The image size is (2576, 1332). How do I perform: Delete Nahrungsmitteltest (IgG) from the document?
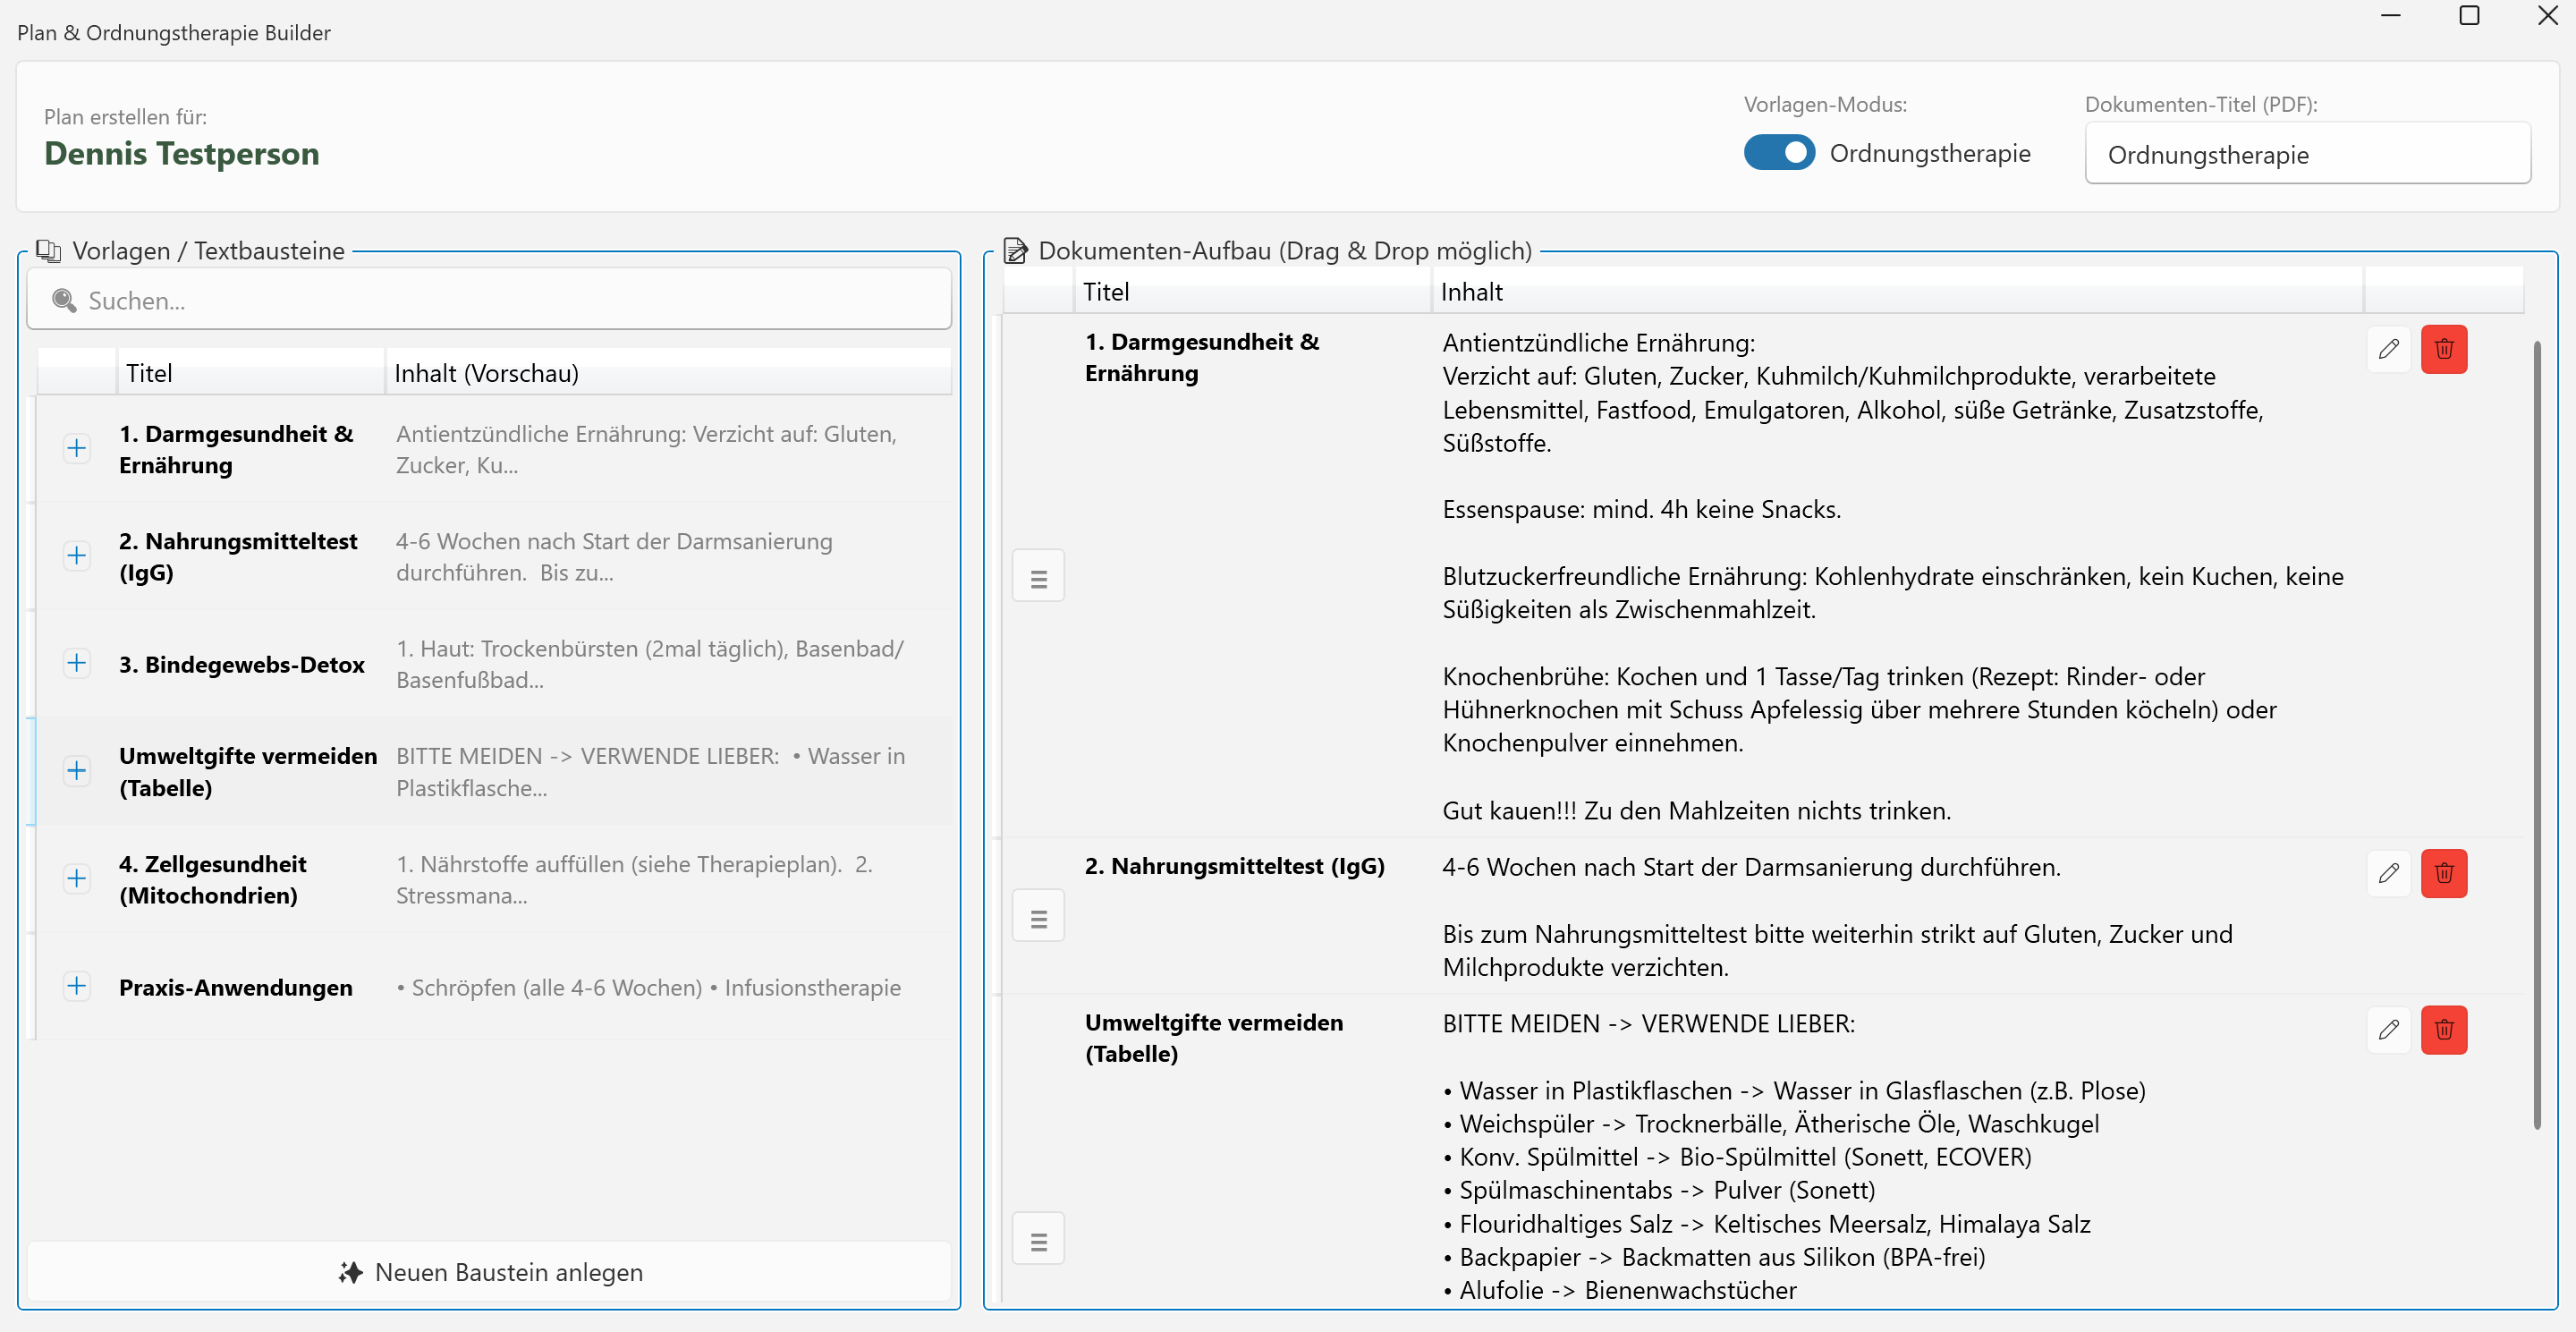click(2444, 873)
